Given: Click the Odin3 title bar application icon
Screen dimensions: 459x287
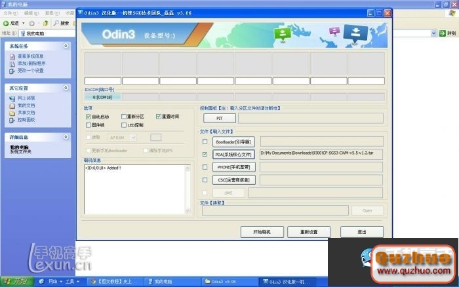Looking at the screenshot, I should coord(81,12).
